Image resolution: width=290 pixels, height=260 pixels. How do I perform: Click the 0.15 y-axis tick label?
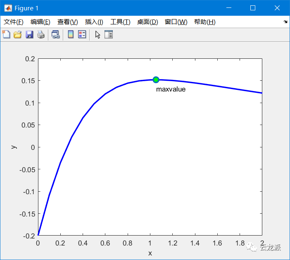pyautogui.click(x=28, y=81)
